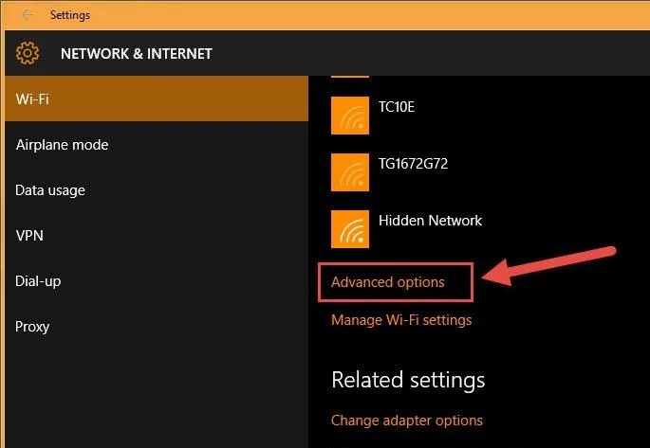650x448 pixels.
Task: Click the NETWORK & INTERNET header title
Action: tap(137, 54)
